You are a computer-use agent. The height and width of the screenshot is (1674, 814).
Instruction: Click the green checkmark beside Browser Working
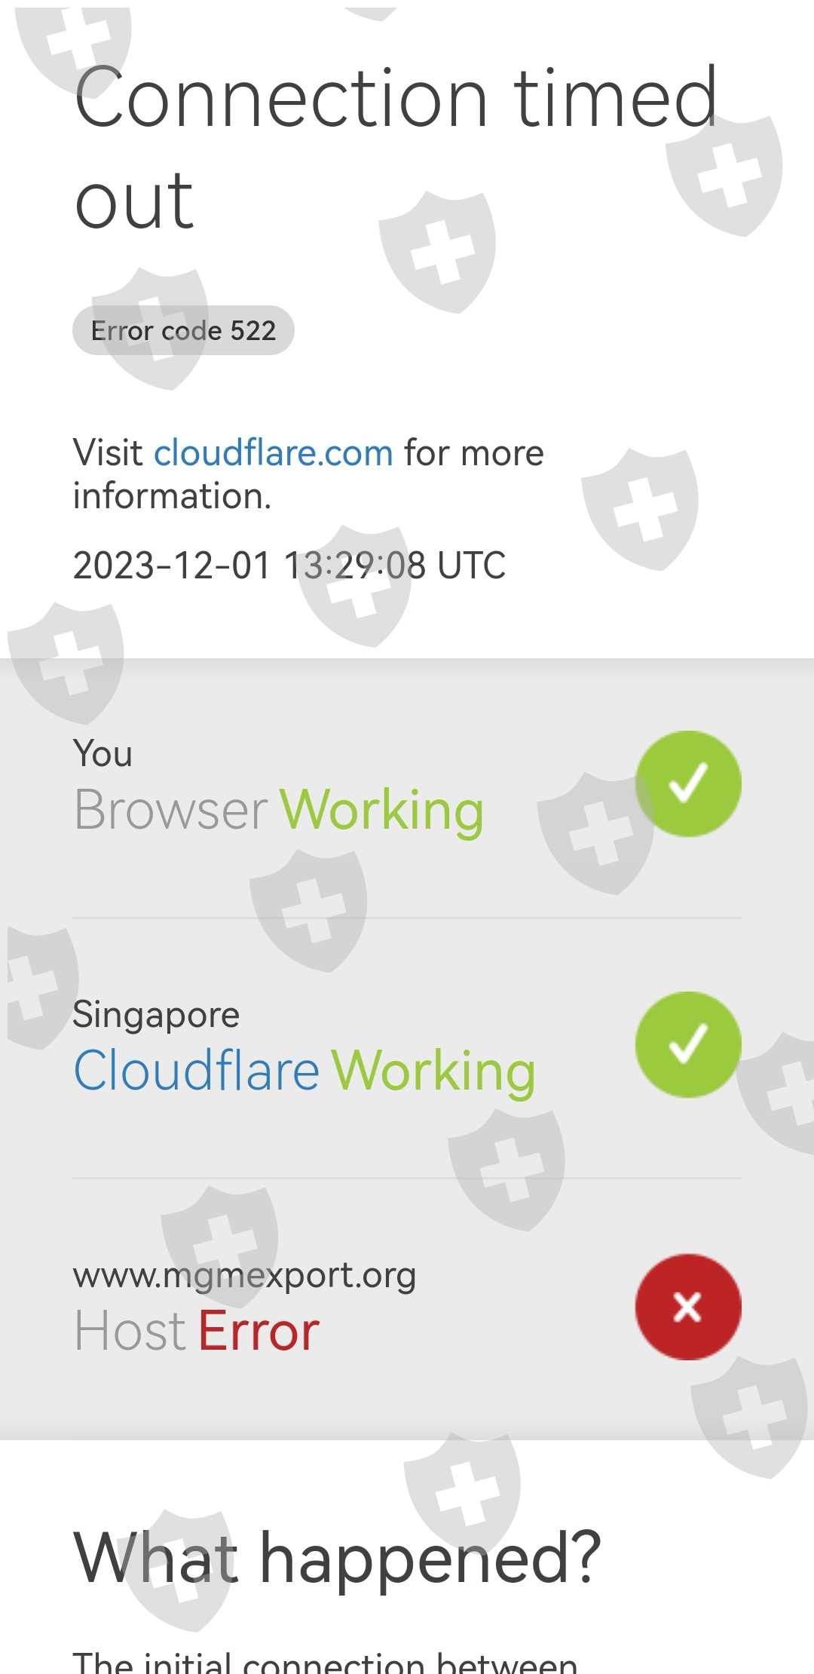688,783
